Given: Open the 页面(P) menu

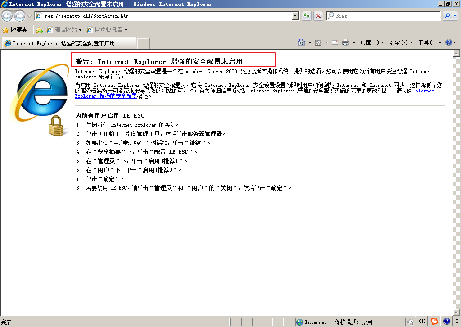Looking at the screenshot, I should tap(371, 43).
